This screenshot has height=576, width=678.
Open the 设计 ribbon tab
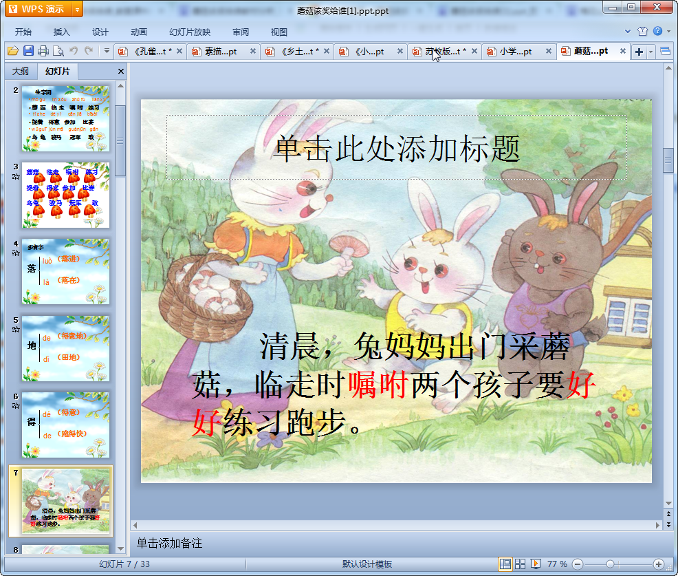coord(100,32)
